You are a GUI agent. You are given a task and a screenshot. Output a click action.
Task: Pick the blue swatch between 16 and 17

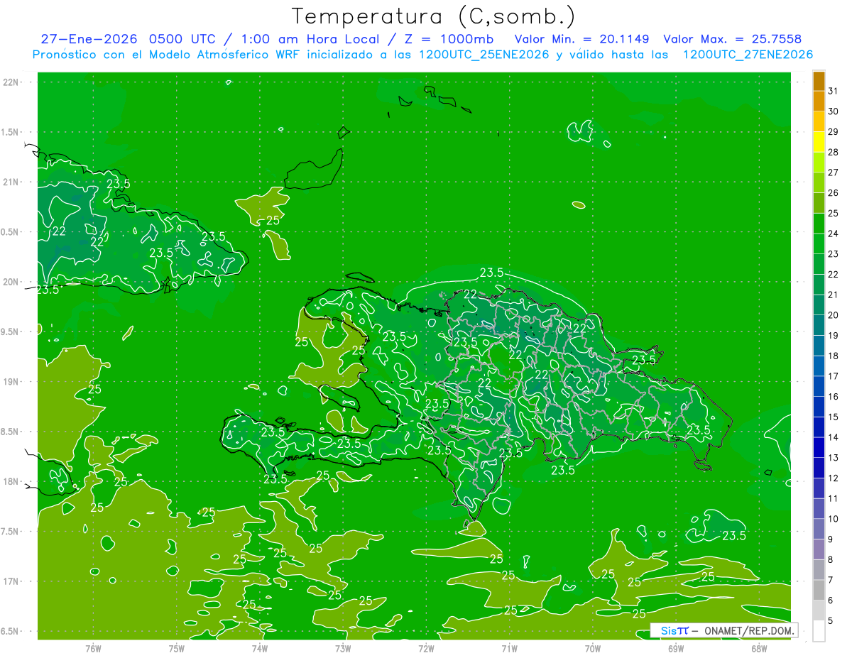click(819, 386)
